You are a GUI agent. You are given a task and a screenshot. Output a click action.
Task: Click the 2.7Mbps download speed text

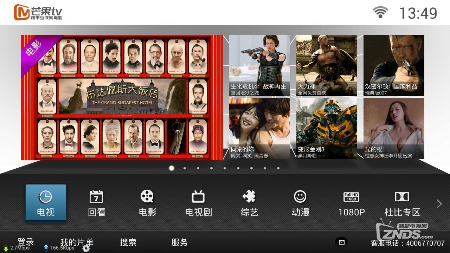20,248
